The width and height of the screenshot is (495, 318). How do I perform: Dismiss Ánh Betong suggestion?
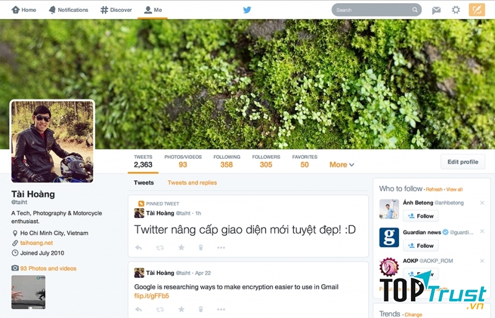click(x=482, y=203)
